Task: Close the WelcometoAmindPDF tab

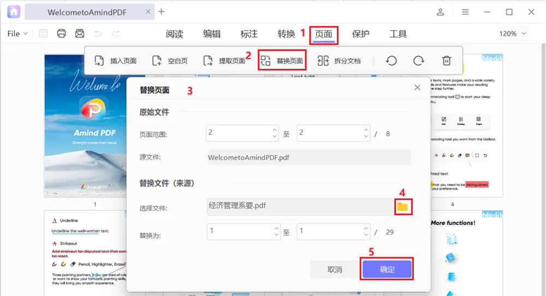Action: pyautogui.click(x=148, y=12)
